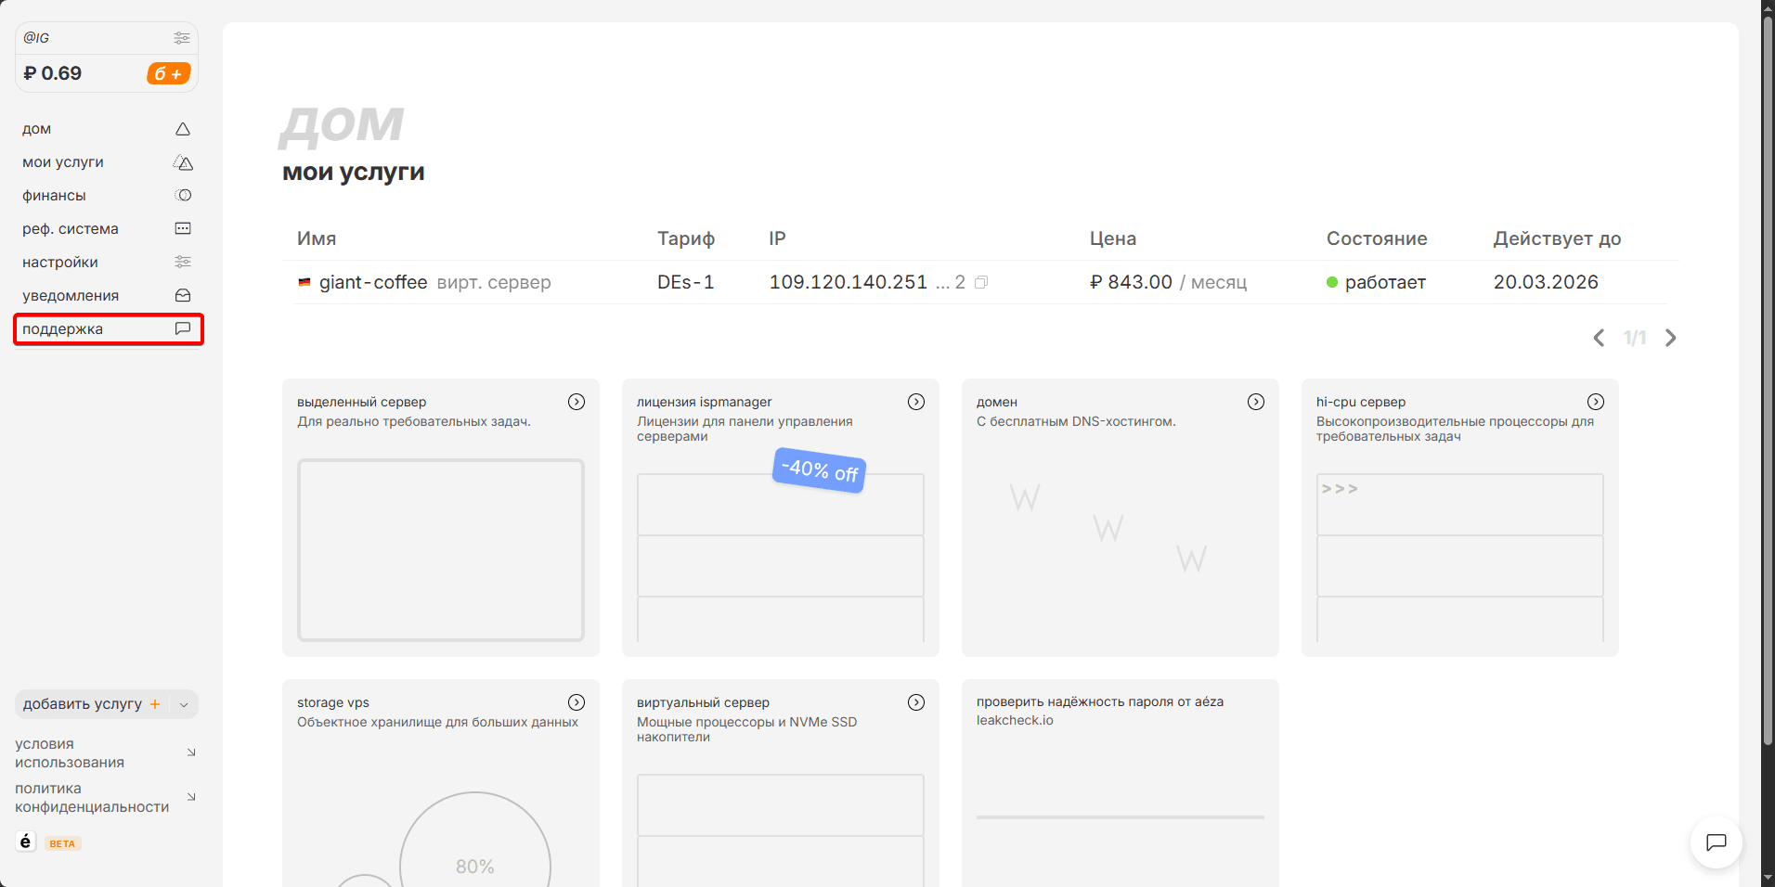Screen dimensions: 1775x887
Task: Open условия использования link
Action: (x=70, y=753)
